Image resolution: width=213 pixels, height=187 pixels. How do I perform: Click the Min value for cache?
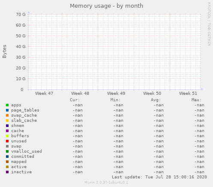(x=118, y=131)
